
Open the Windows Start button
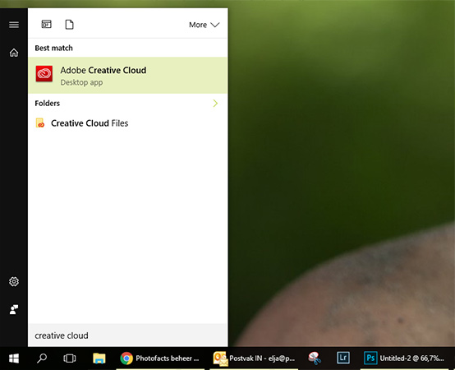(x=14, y=358)
